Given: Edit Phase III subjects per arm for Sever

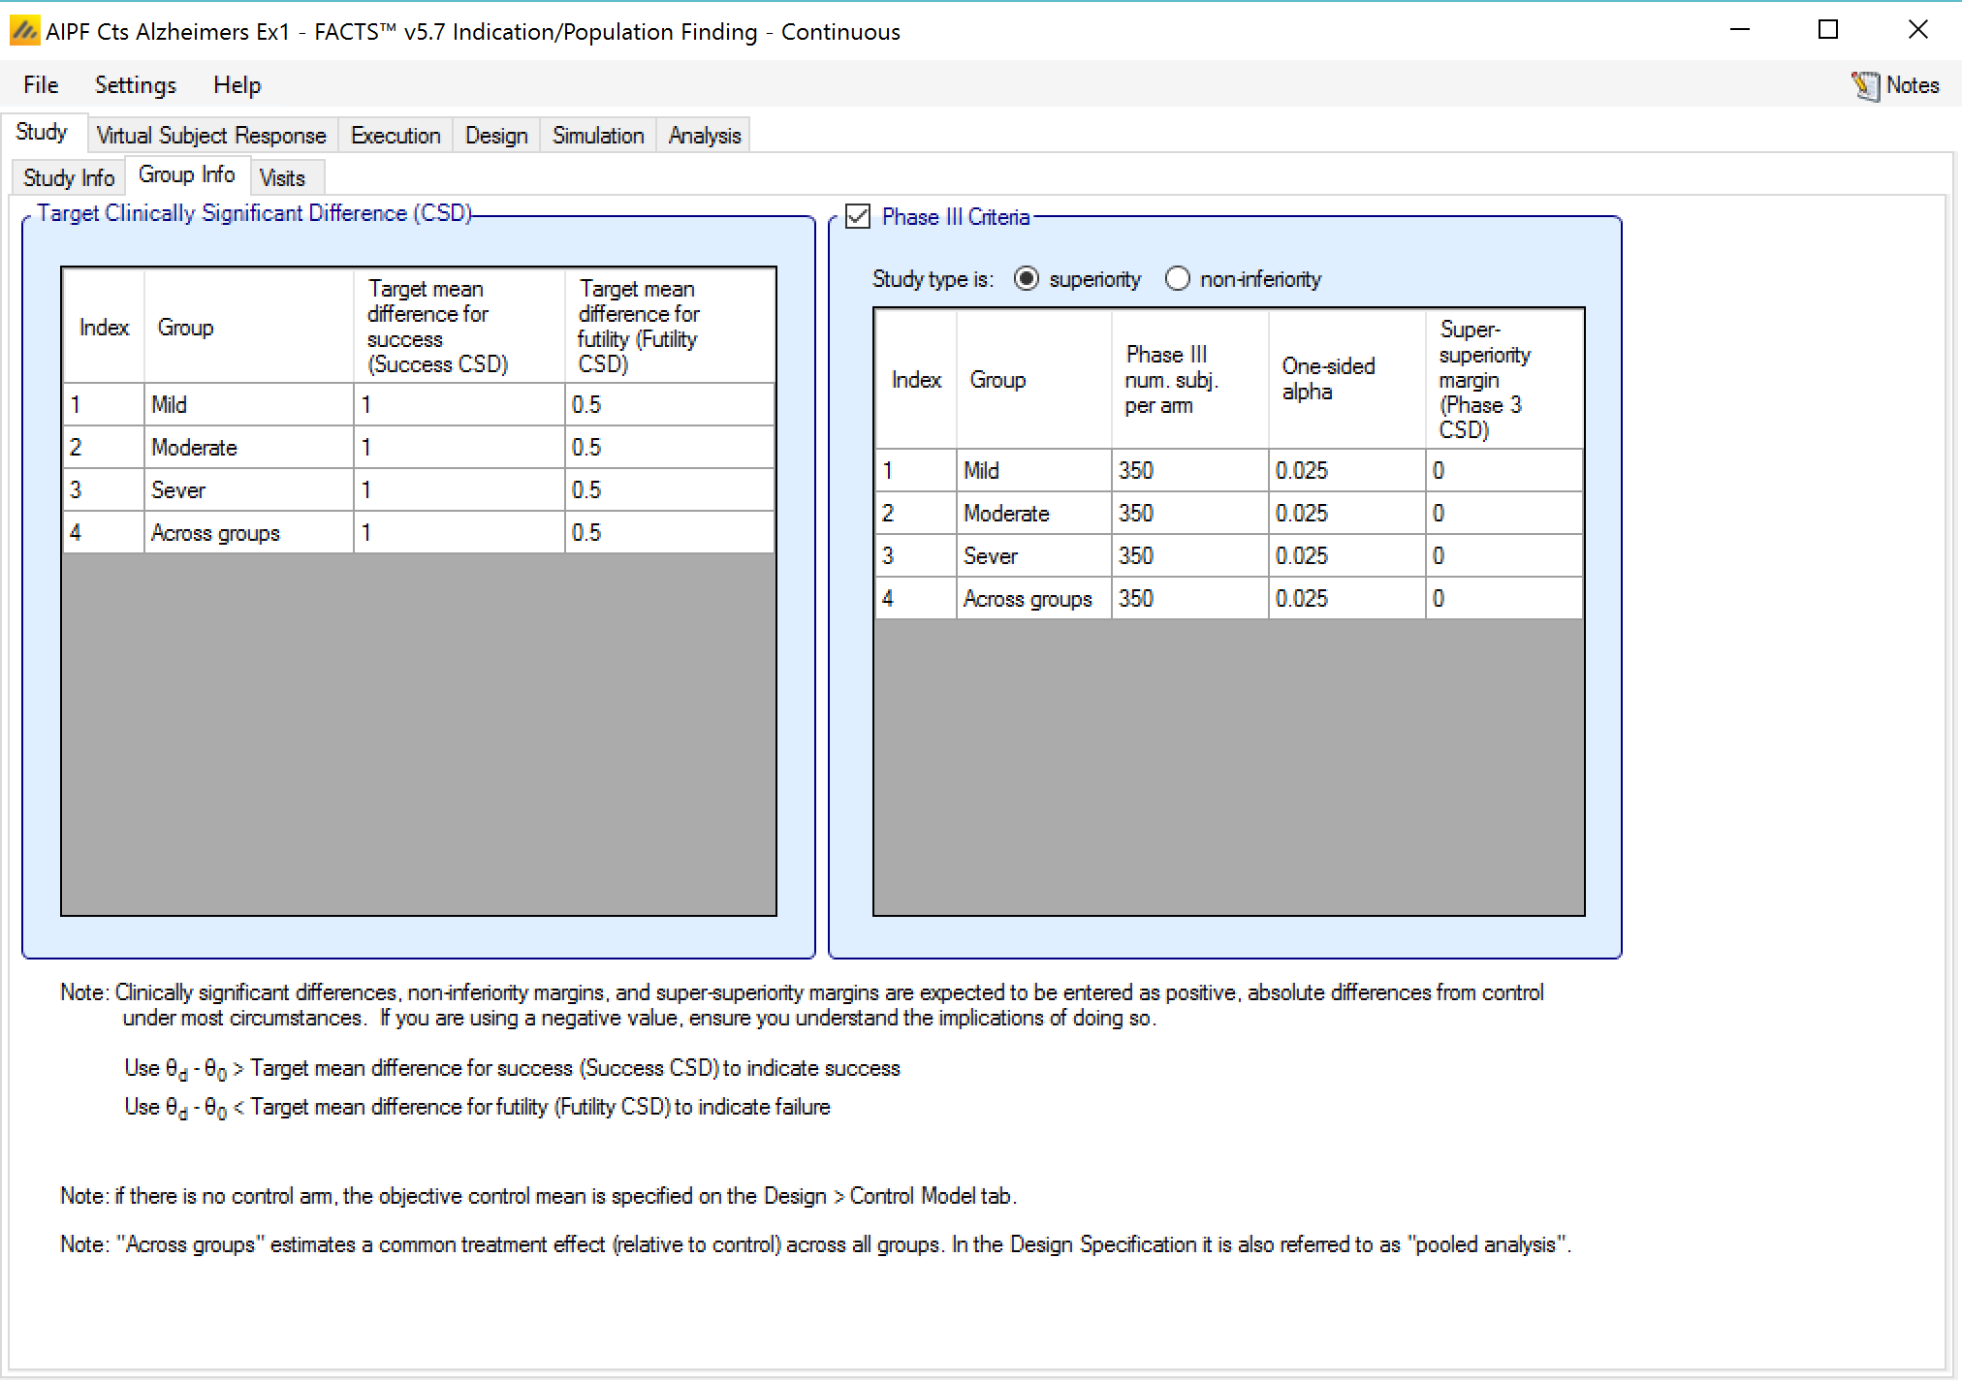Looking at the screenshot, I should [x=1188, y=555].
